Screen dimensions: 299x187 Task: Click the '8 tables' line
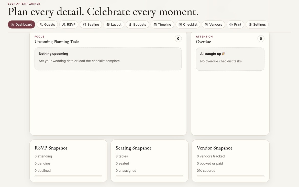pos(122,156)
